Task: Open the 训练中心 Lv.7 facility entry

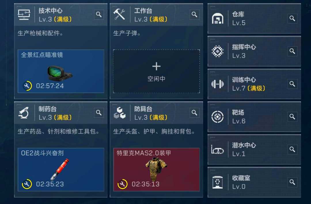Action: pos(254,84)
